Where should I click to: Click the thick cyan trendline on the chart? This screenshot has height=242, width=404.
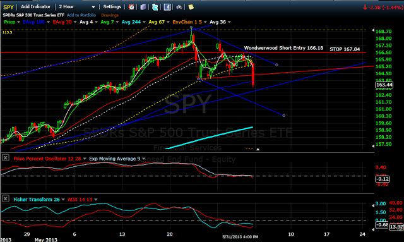[x=209, y=138]
